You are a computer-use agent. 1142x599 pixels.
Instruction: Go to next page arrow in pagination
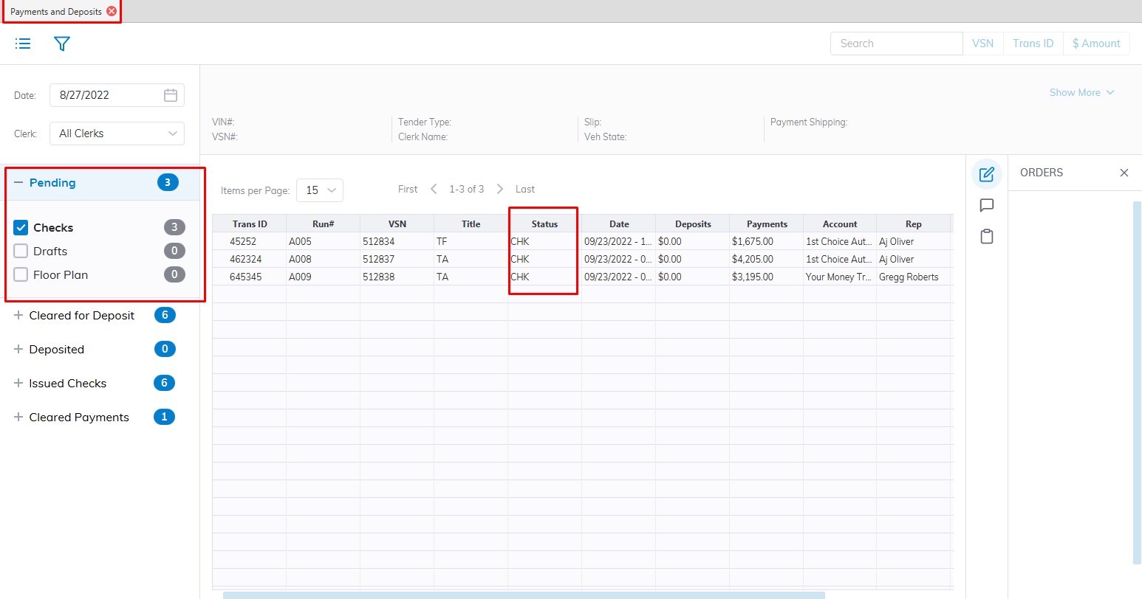500,190
